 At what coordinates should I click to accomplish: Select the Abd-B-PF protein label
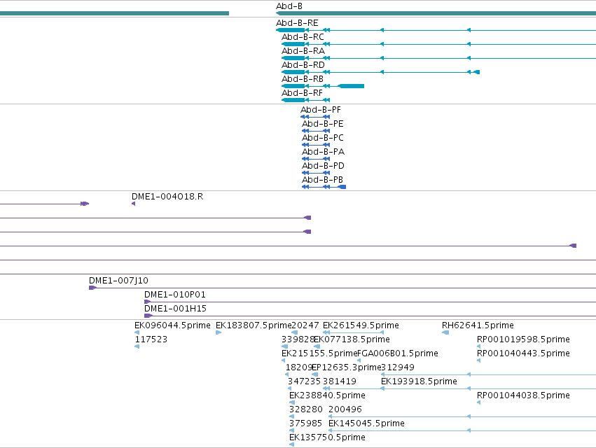coord(321,110)
